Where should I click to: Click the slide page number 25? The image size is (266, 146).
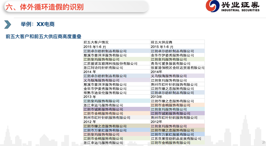[264, 142]
